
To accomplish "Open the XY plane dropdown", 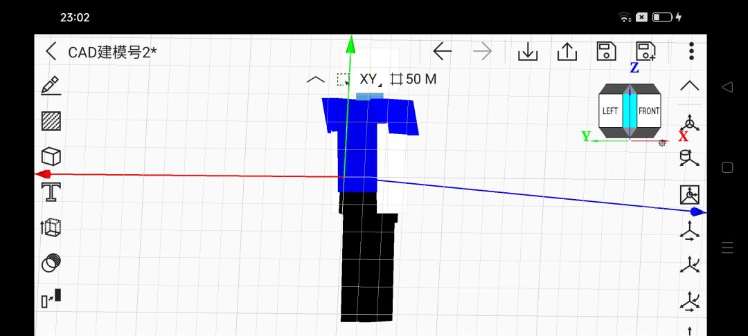I will [x=371, y=80].
